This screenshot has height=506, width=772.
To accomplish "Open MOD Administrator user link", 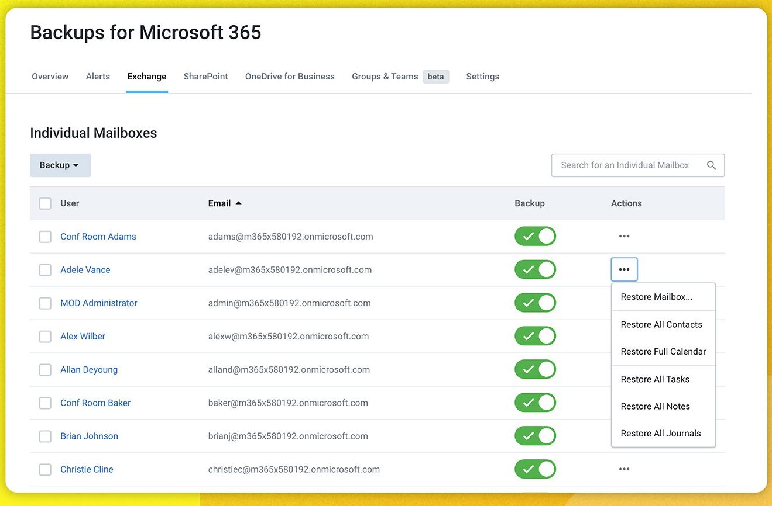I will coord(99,303).
